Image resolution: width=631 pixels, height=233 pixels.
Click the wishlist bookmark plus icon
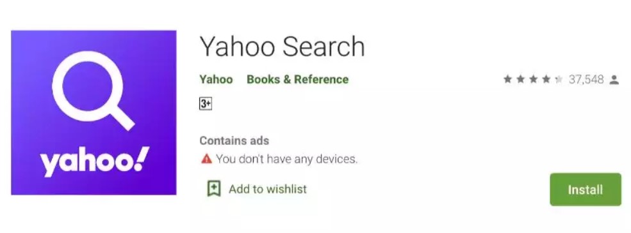(x=214, y=188)
